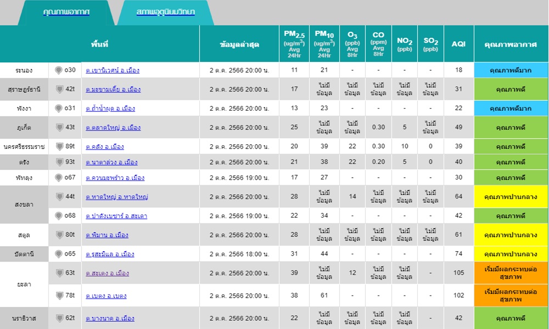The height and width of the screenshot is (329, 549).
Task: Switch to the คุณภาพอากาศ tab
Action: (x=66, y=12)
